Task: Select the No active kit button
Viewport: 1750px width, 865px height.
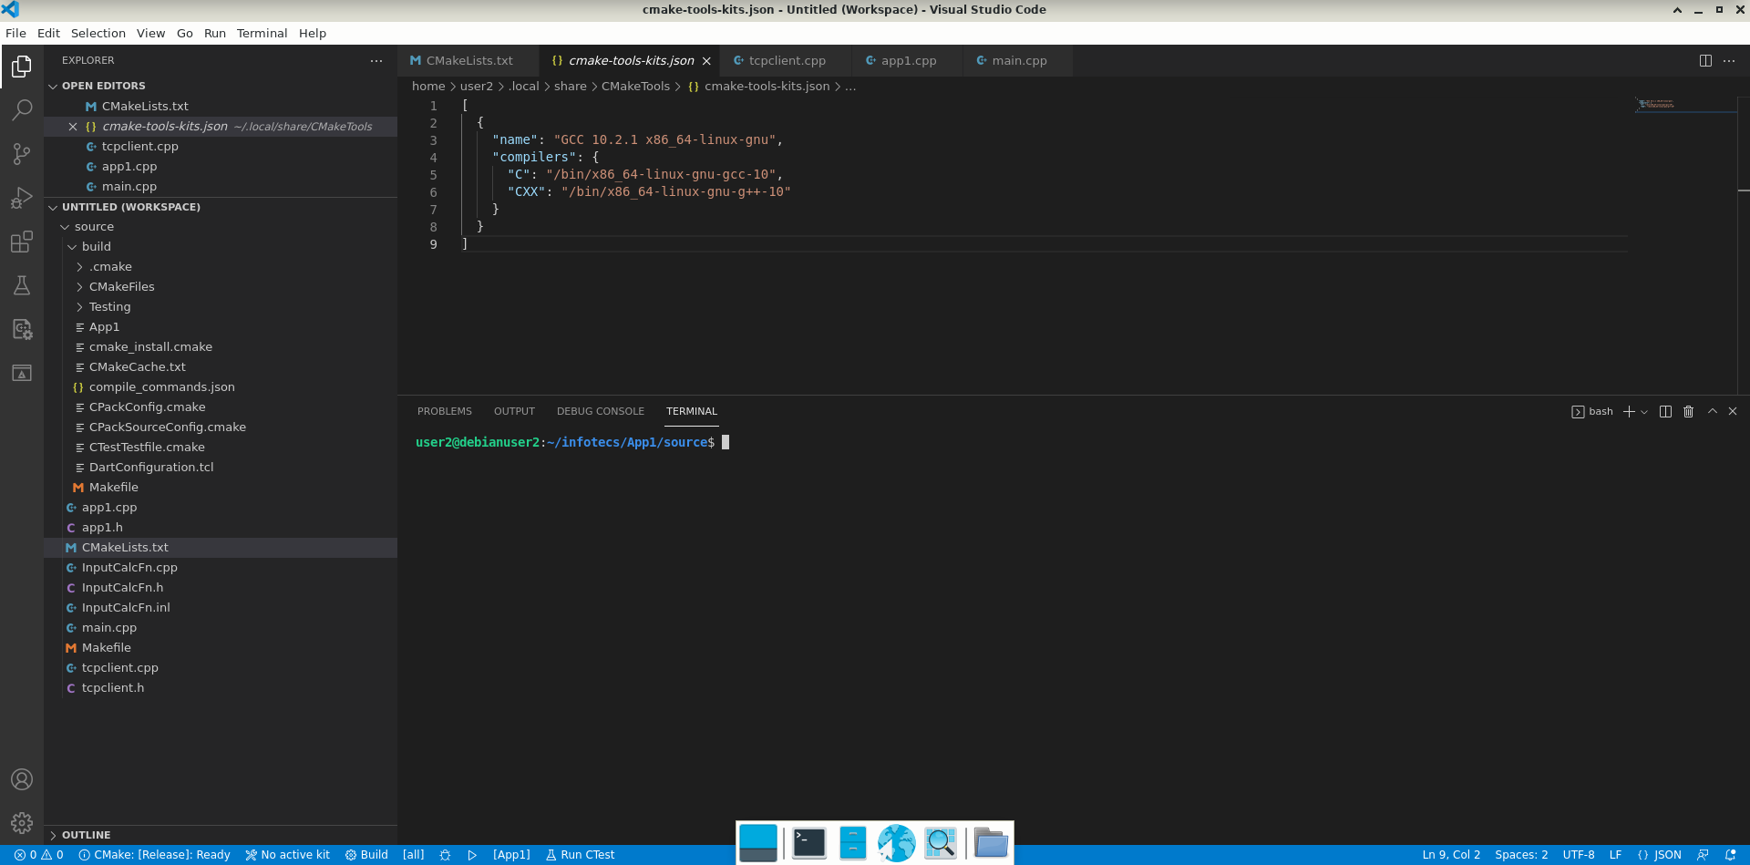Action: (287, 855)
